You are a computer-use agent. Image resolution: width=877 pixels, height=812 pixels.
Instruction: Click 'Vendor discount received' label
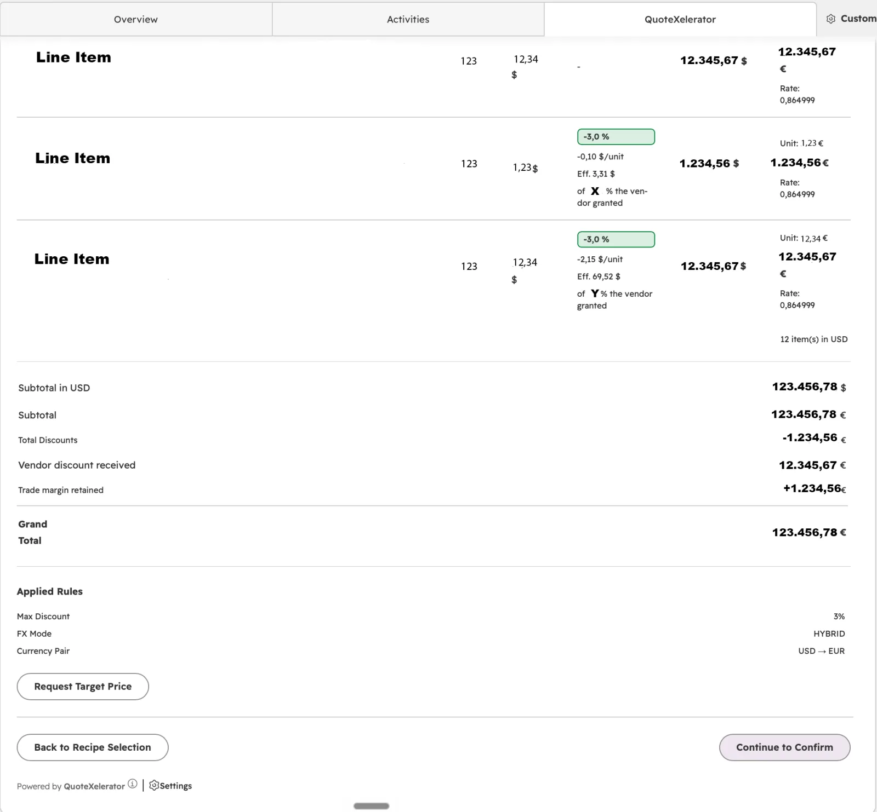click(x=77, y=465)
